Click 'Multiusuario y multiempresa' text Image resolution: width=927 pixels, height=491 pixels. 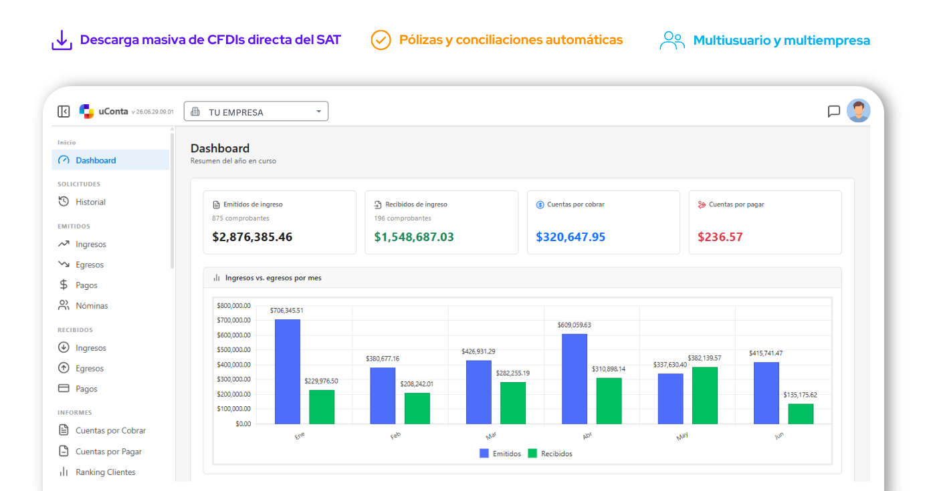tap(782, 40)
